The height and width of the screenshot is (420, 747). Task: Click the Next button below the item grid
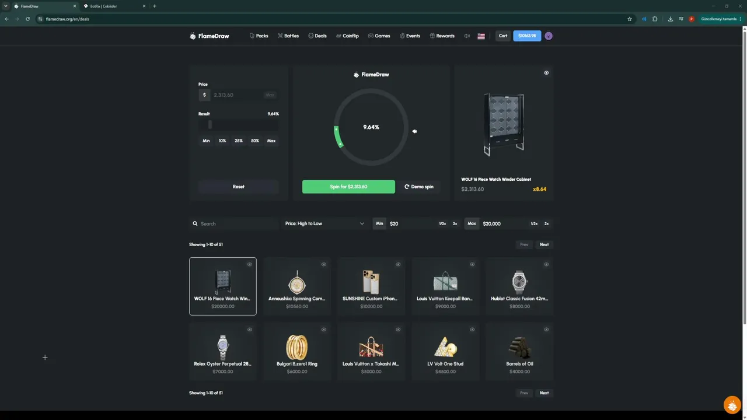pyautogui.click(x=544, y=393)
